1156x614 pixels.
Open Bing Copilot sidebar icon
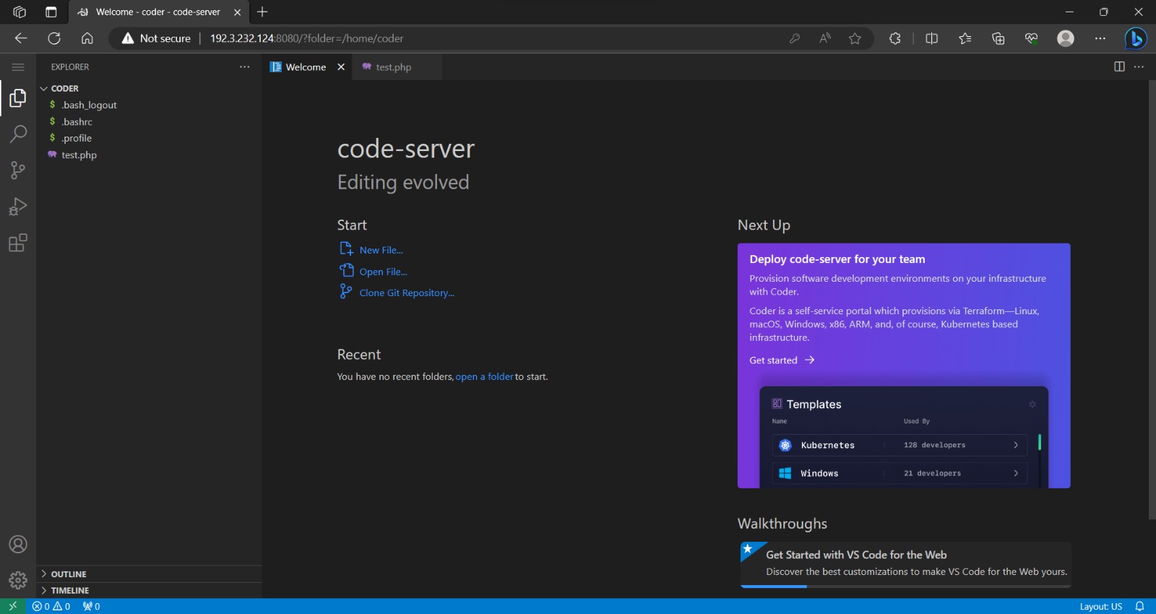click(1136, 38)
